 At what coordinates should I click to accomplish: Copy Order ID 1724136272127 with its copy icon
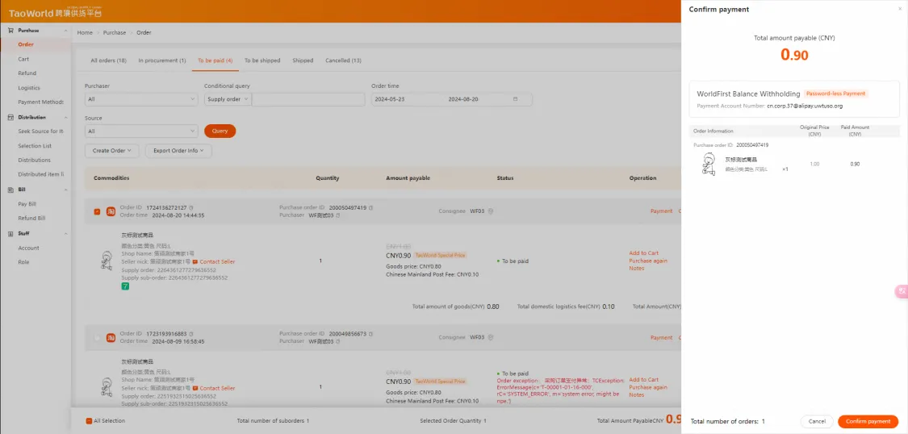point(191,207)
